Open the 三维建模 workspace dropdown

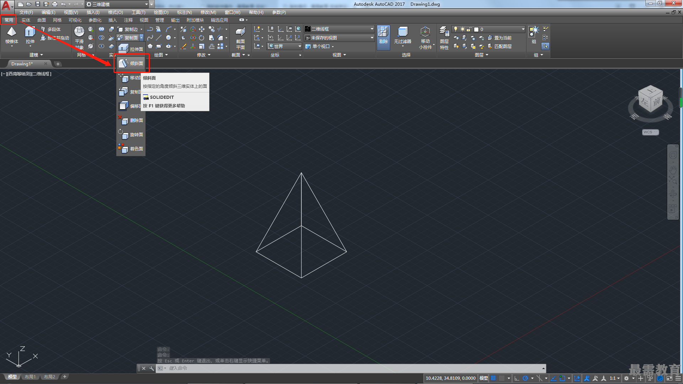117,4
